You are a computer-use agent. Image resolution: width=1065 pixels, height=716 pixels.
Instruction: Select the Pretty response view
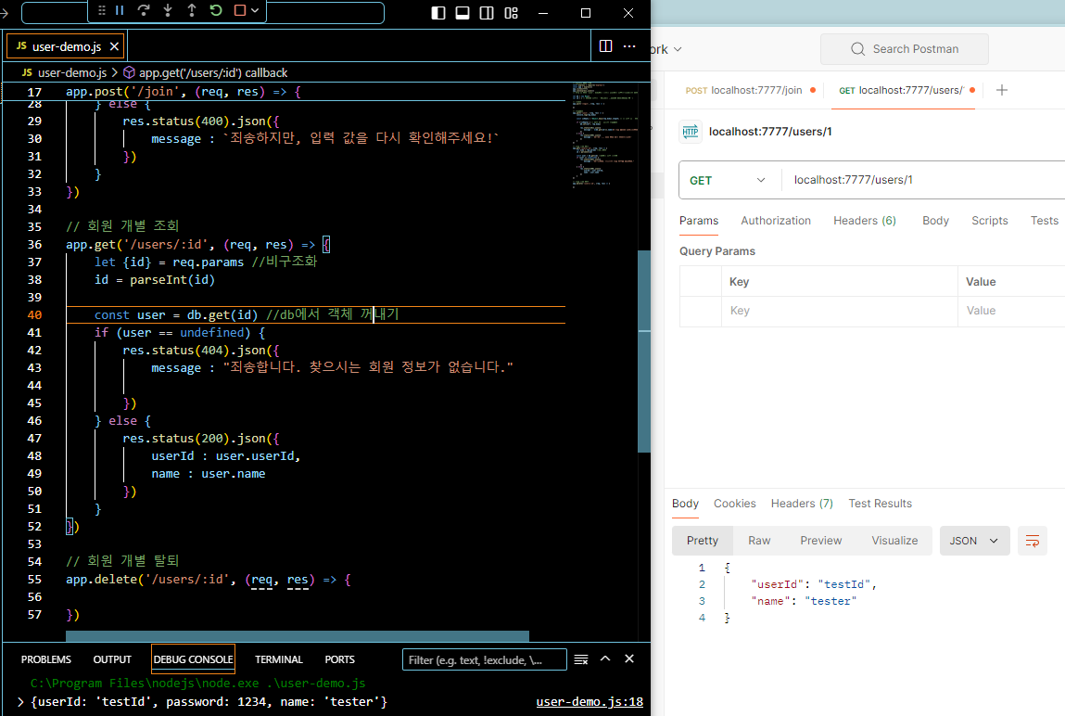703,541
